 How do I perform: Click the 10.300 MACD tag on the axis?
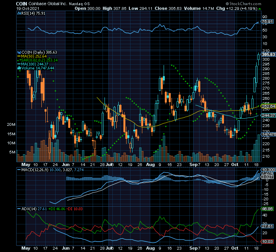[x=268, y=170]
